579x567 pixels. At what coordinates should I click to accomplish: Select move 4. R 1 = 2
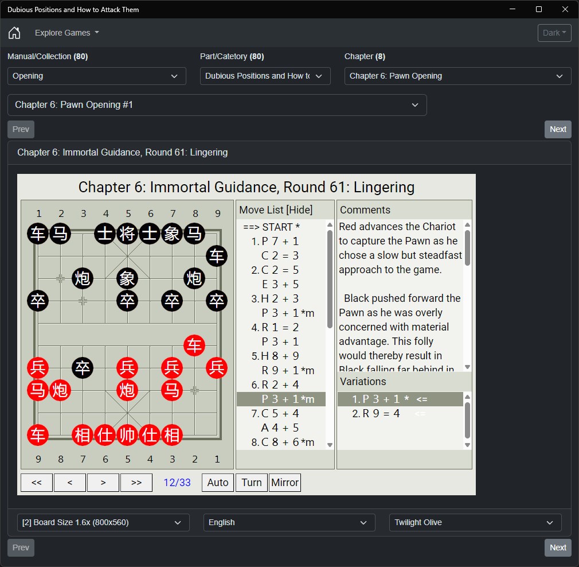[x=281, y=328]
